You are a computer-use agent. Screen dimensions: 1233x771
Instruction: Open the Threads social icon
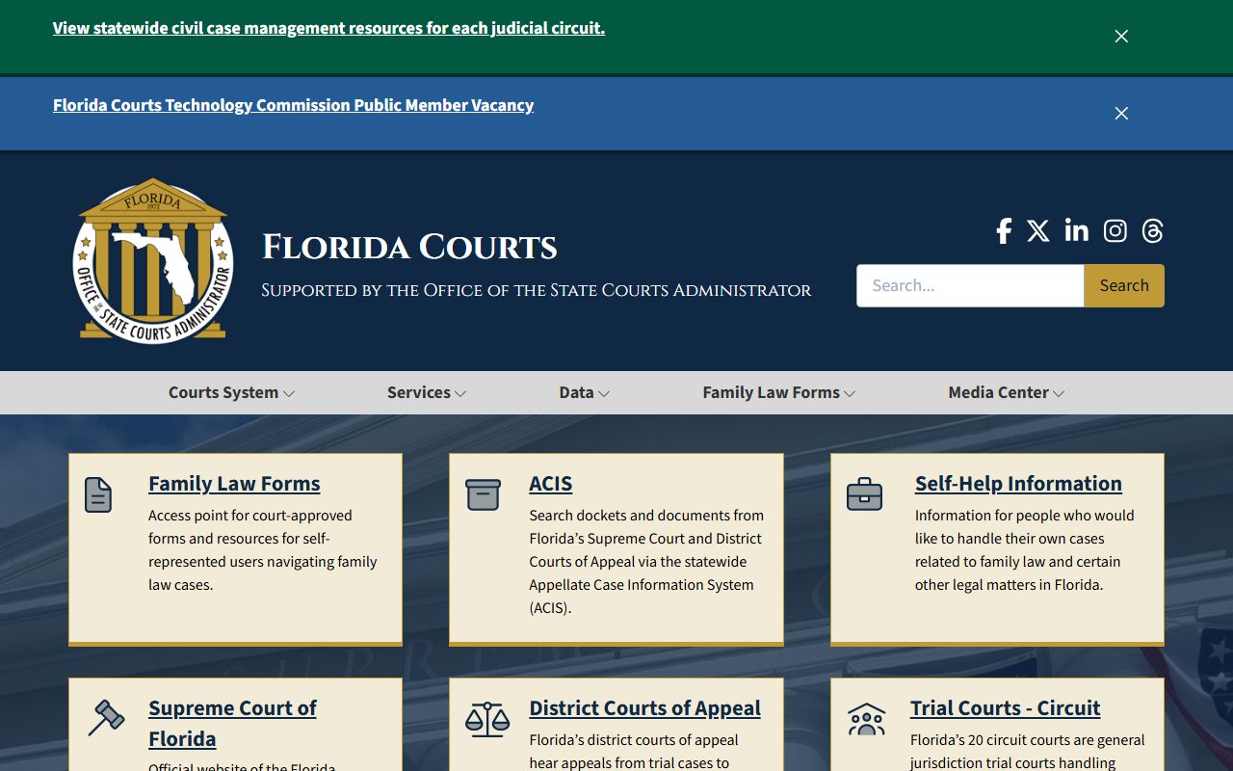coord(1152,231)
